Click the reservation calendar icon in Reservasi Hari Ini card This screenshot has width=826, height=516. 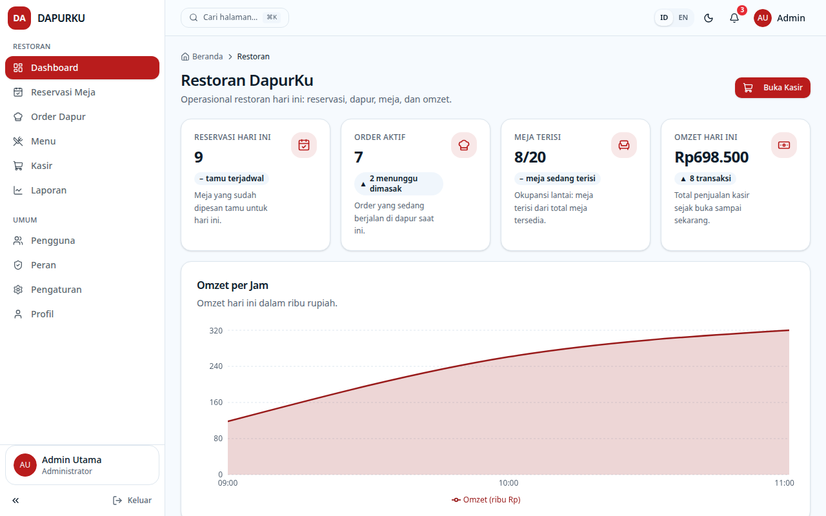[x=304, y=145]
